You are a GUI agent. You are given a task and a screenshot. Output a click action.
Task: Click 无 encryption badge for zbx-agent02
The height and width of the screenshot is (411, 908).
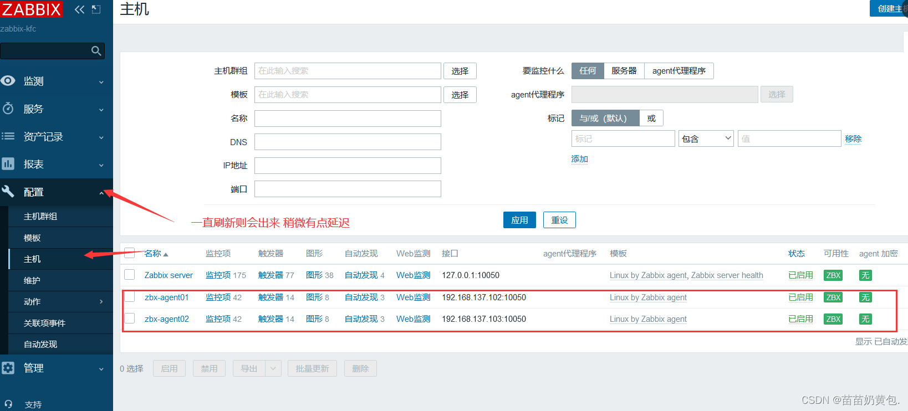pyautogui.click(x=865, y=319)
